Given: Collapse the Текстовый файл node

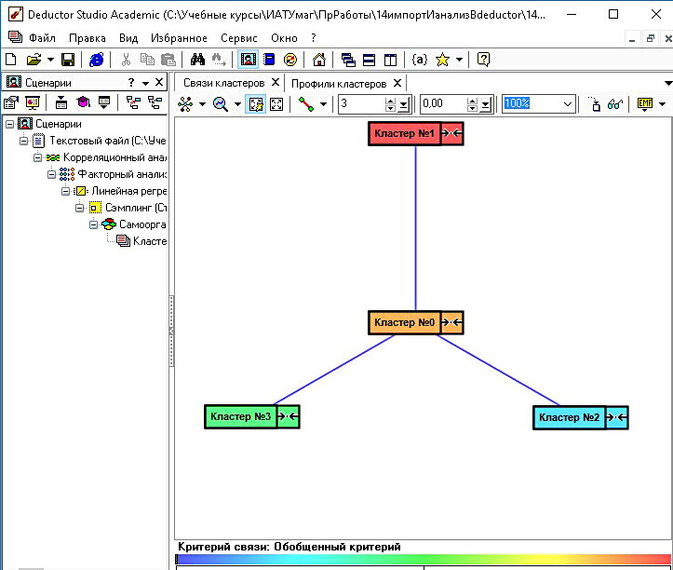Looking at the screenshot, I should pyautogui.click(x=24, y=141).
